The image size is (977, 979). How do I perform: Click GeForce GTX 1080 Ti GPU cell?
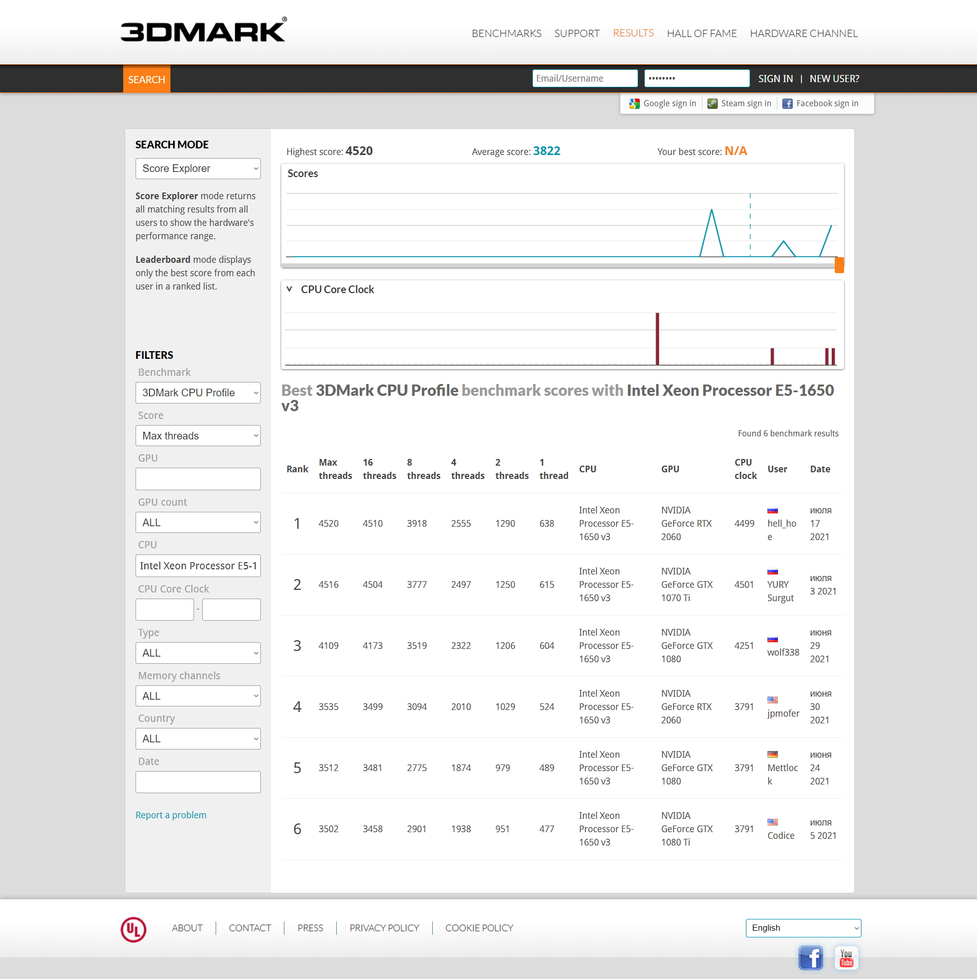(x=687, y=829)
